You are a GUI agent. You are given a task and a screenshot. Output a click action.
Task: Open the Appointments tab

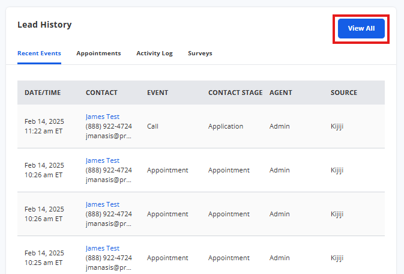point(98,53)
